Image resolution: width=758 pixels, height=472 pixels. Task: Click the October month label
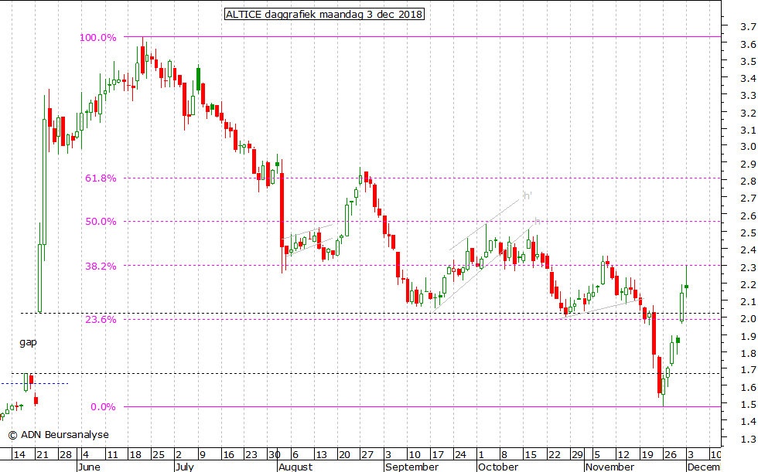(x=498, y=467)
